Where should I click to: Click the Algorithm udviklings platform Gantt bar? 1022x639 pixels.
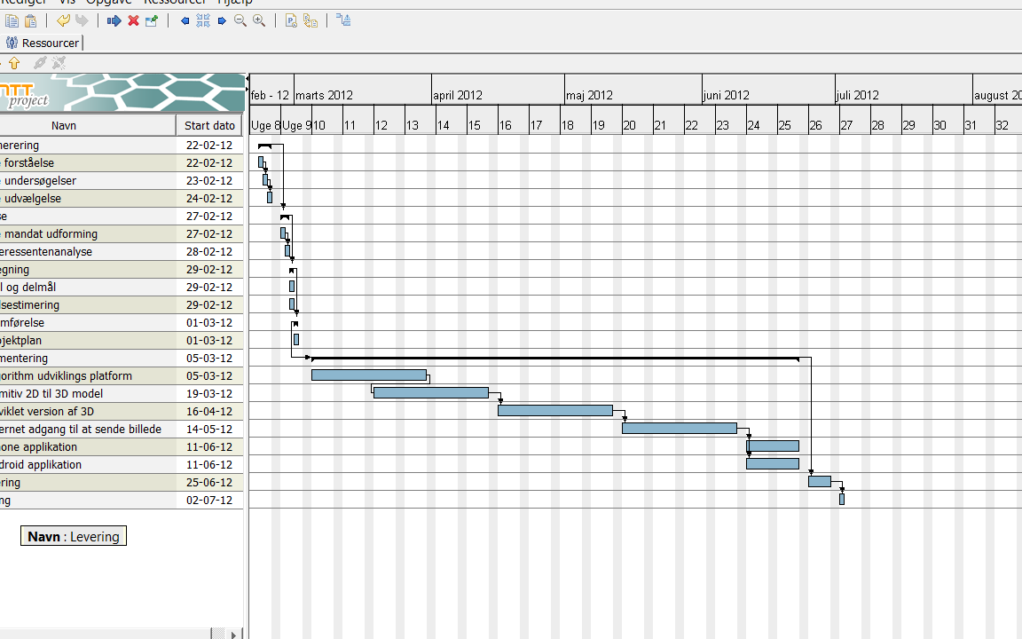(369, 375)
